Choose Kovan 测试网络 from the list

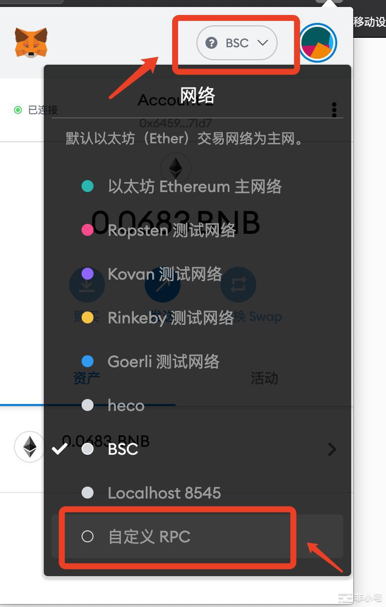(x=165, y=274)
